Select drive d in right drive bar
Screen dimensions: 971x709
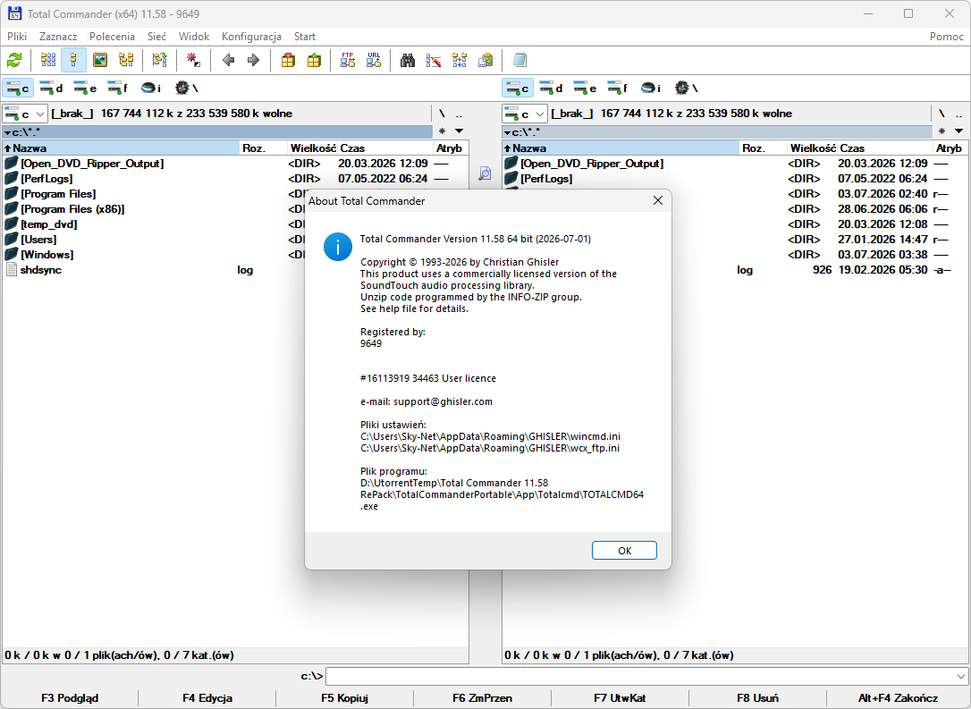(x=551, y=88)
